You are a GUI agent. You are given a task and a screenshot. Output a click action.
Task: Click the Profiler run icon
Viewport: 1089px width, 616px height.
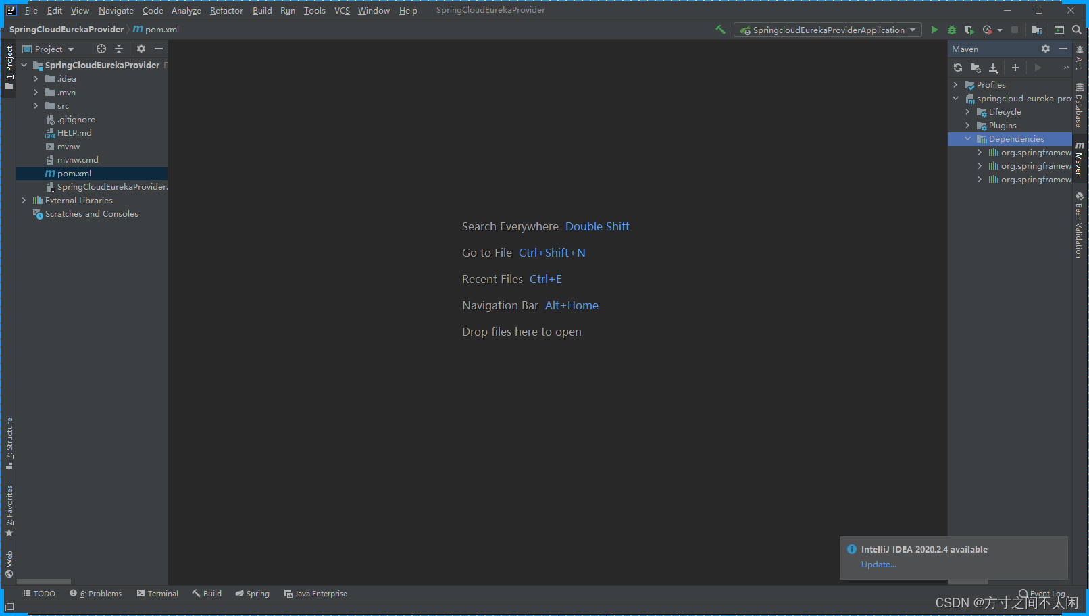987,30
